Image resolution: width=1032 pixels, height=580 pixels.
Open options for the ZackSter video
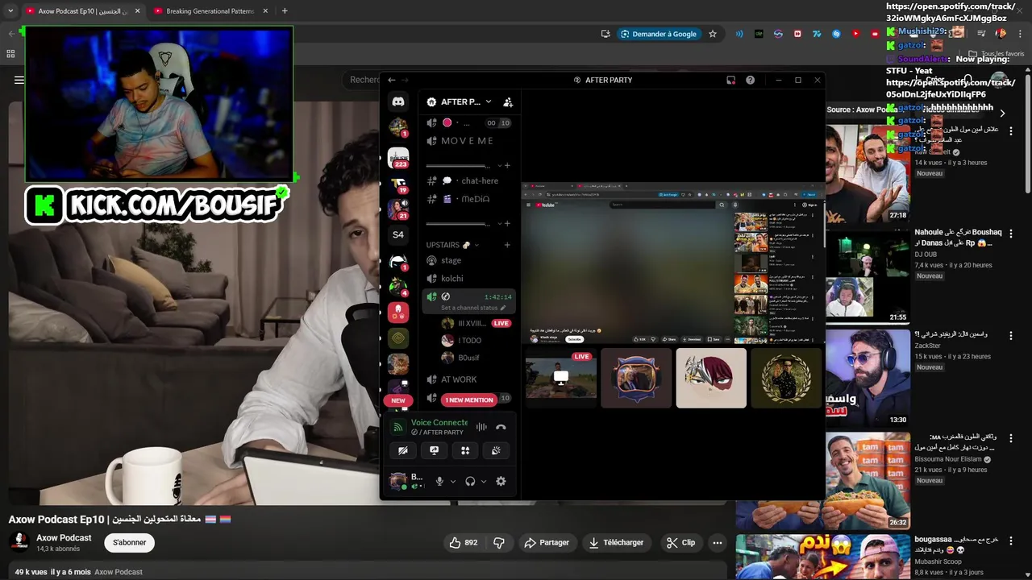click(1010, 336)
